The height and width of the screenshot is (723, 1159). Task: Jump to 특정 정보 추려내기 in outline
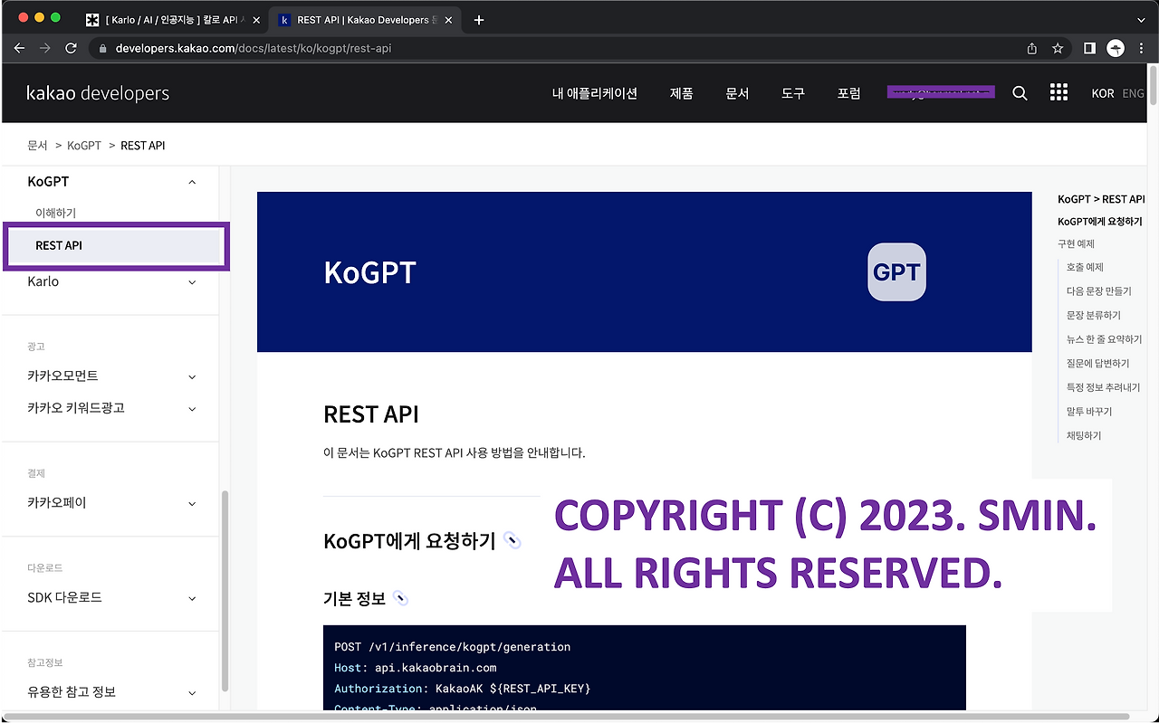[1103, 387]
